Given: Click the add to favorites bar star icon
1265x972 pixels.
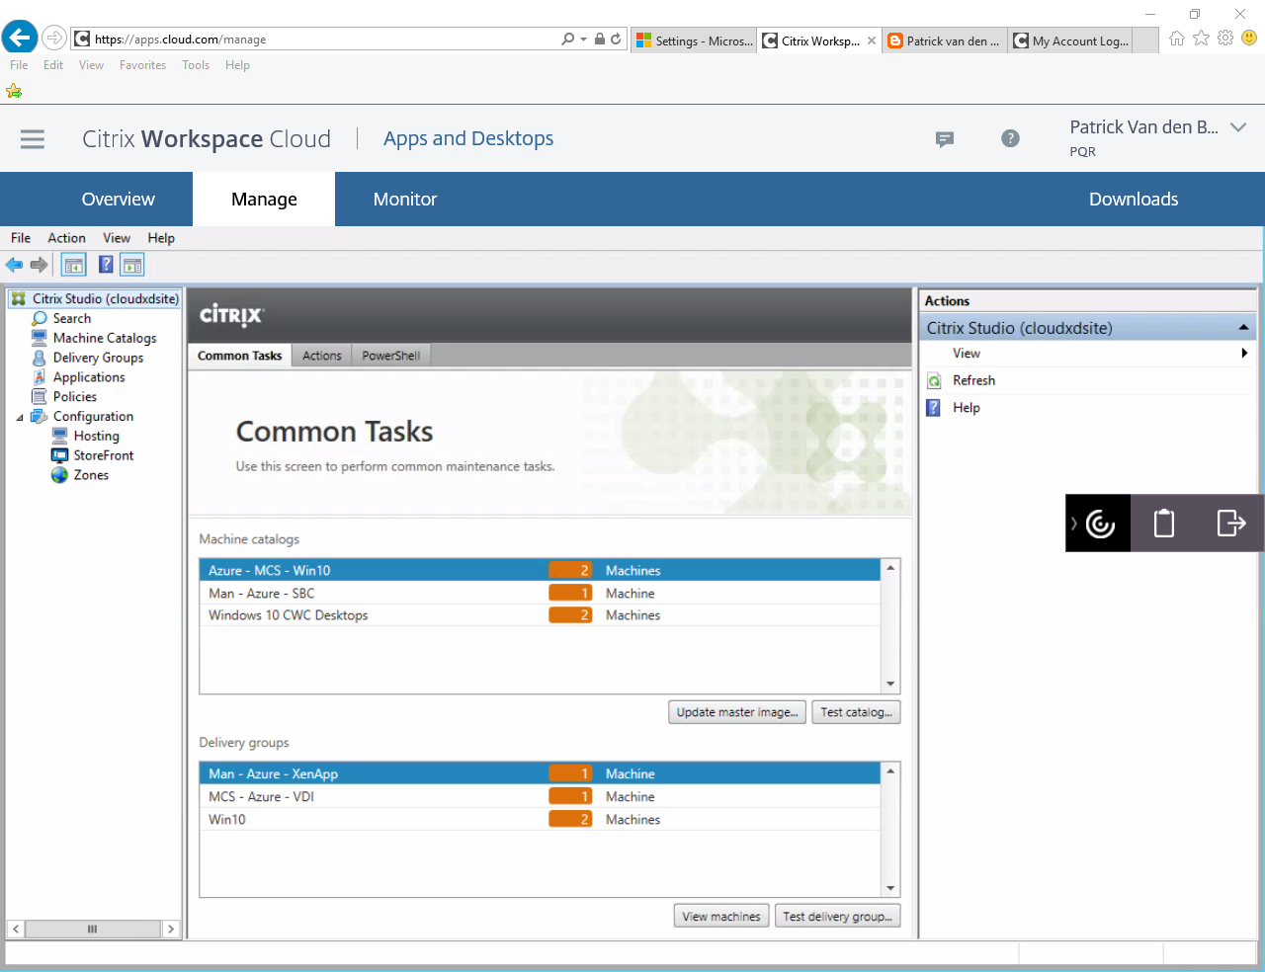Looking at the screenshot, I should 14,91.
